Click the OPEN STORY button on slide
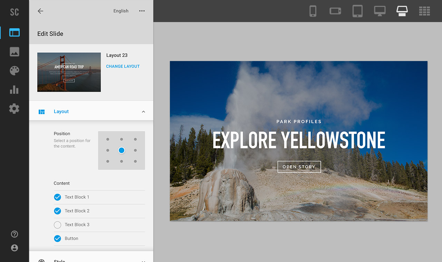This screenshot has height=262, width=442. (299, 167)
